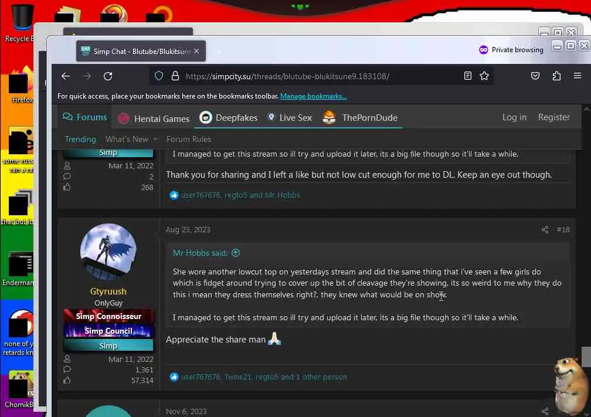Open Manage bookmarks link

(314, 96)
